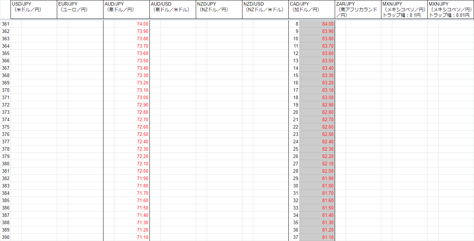Screen dimensions: 474x241
Task: Select AUD/JPY cell 73.50
Action: [x=132, y=61]
